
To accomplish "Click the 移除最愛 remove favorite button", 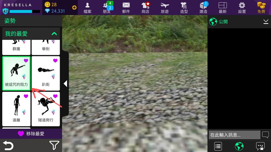I will pyautogui.click(x=31, y=133).
